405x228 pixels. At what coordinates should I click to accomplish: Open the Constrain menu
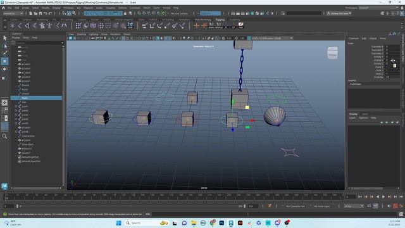pos(135,8)
